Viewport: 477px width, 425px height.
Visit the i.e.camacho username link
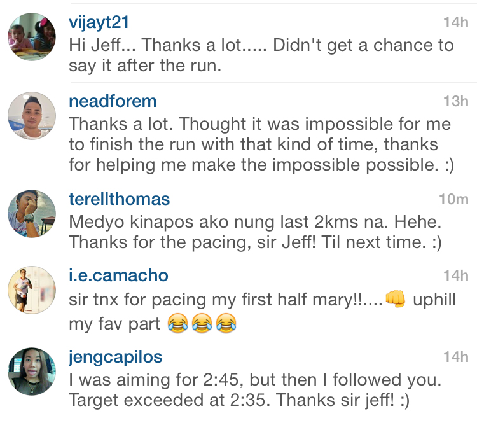pos(118,276)
